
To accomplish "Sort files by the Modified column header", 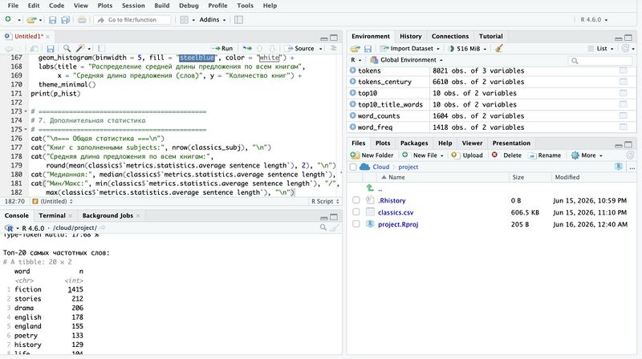I will point(567,177).
